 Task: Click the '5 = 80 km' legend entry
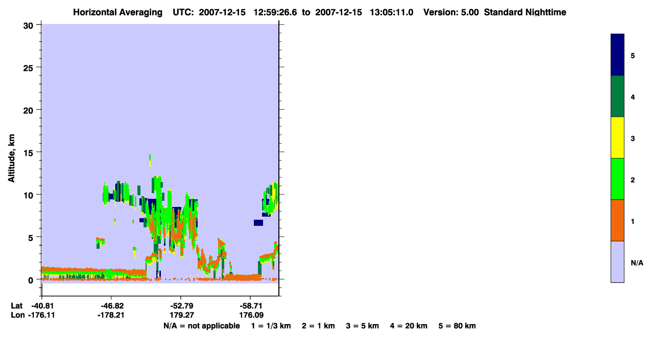click(x=457, y=326)
